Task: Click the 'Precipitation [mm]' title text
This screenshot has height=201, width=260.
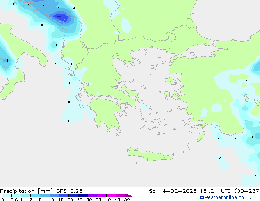Action: 27,191
